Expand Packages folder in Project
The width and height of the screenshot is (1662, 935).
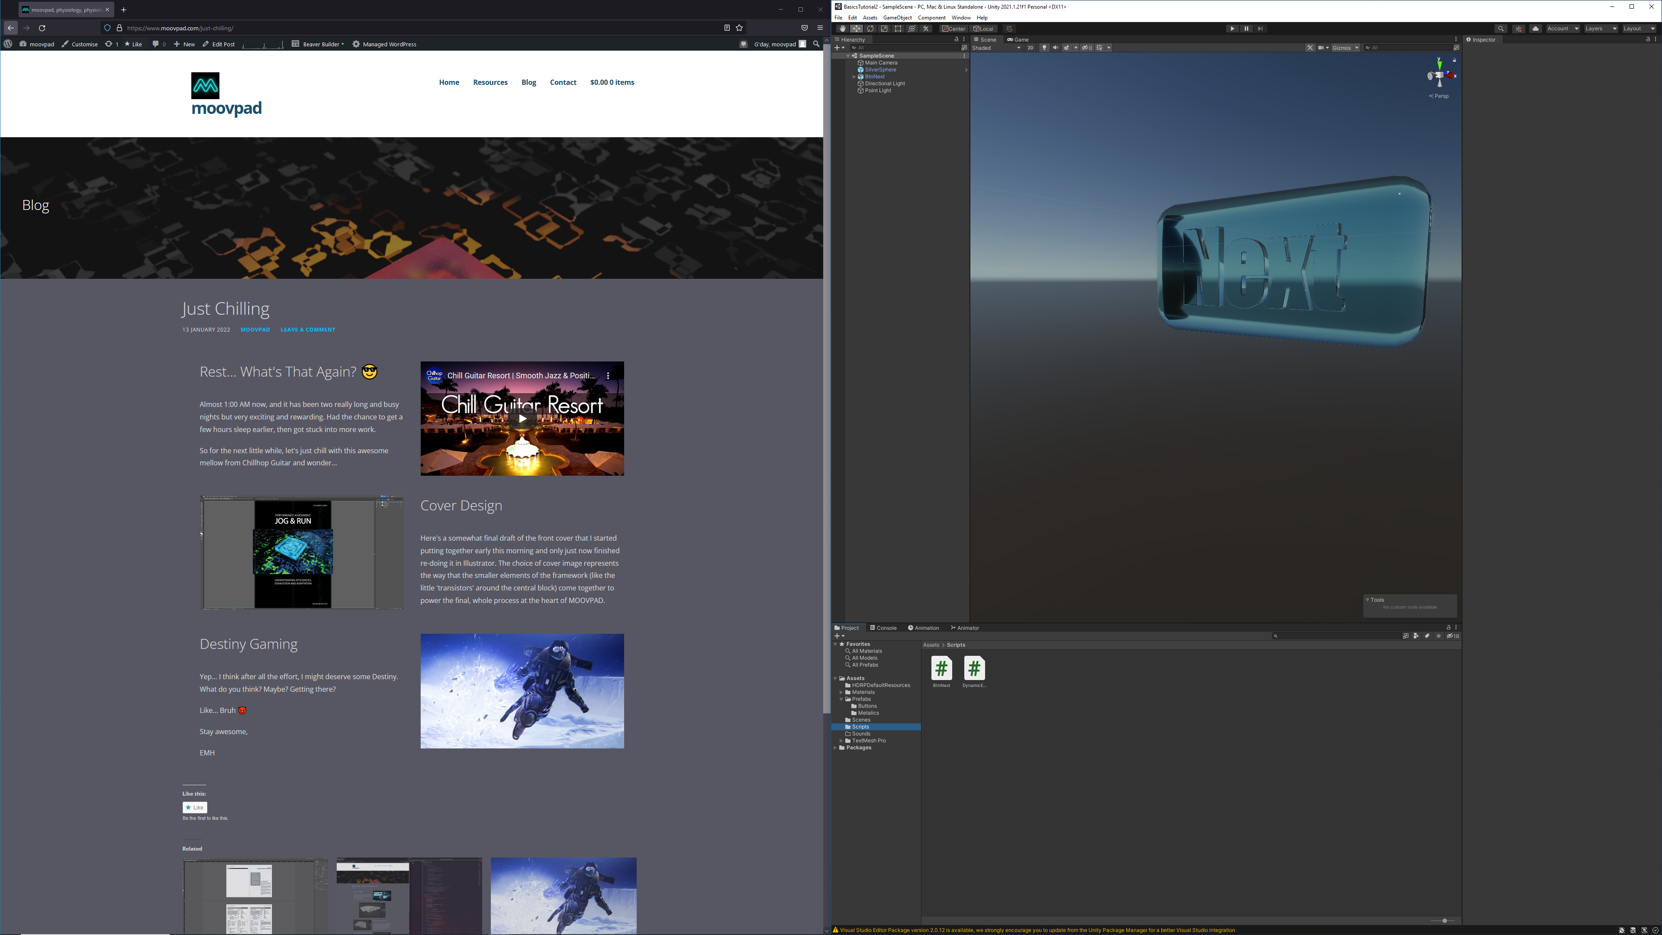click(835, 747)
